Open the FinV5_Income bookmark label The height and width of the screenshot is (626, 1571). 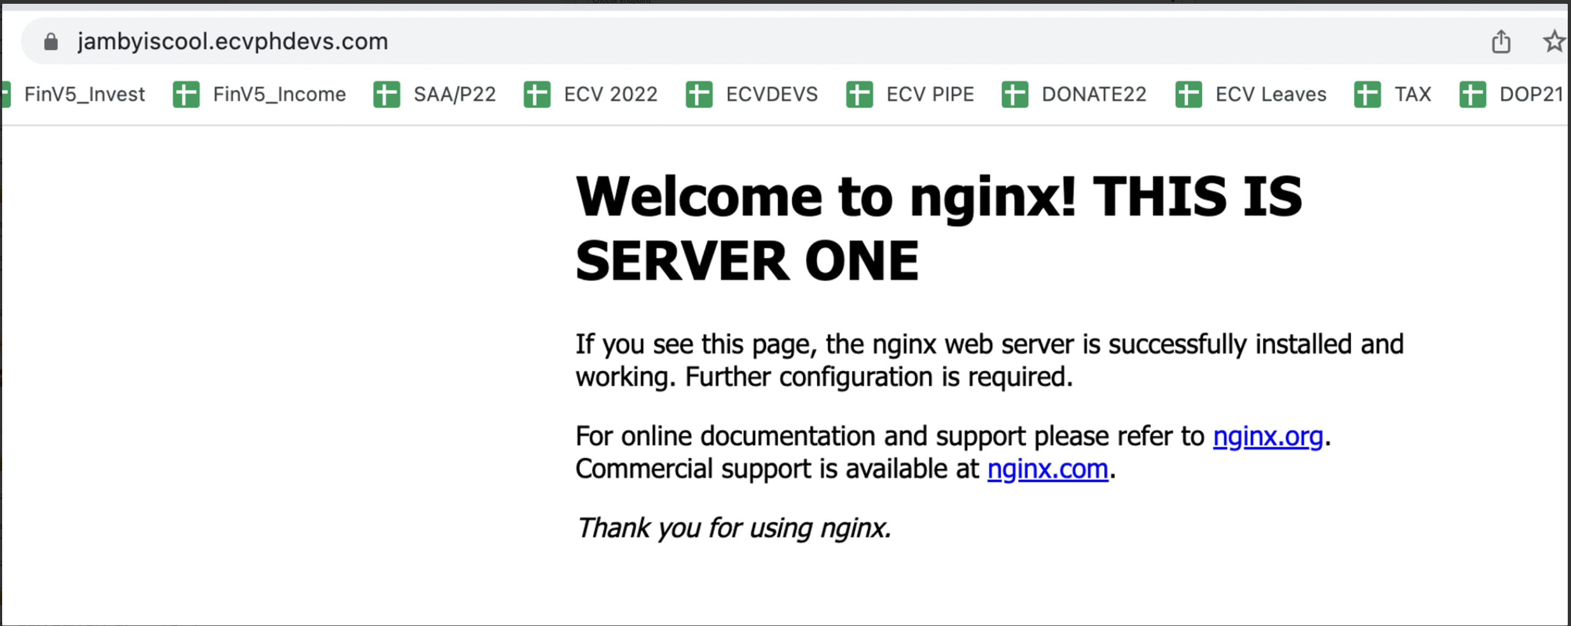click(x=279, y=95)
